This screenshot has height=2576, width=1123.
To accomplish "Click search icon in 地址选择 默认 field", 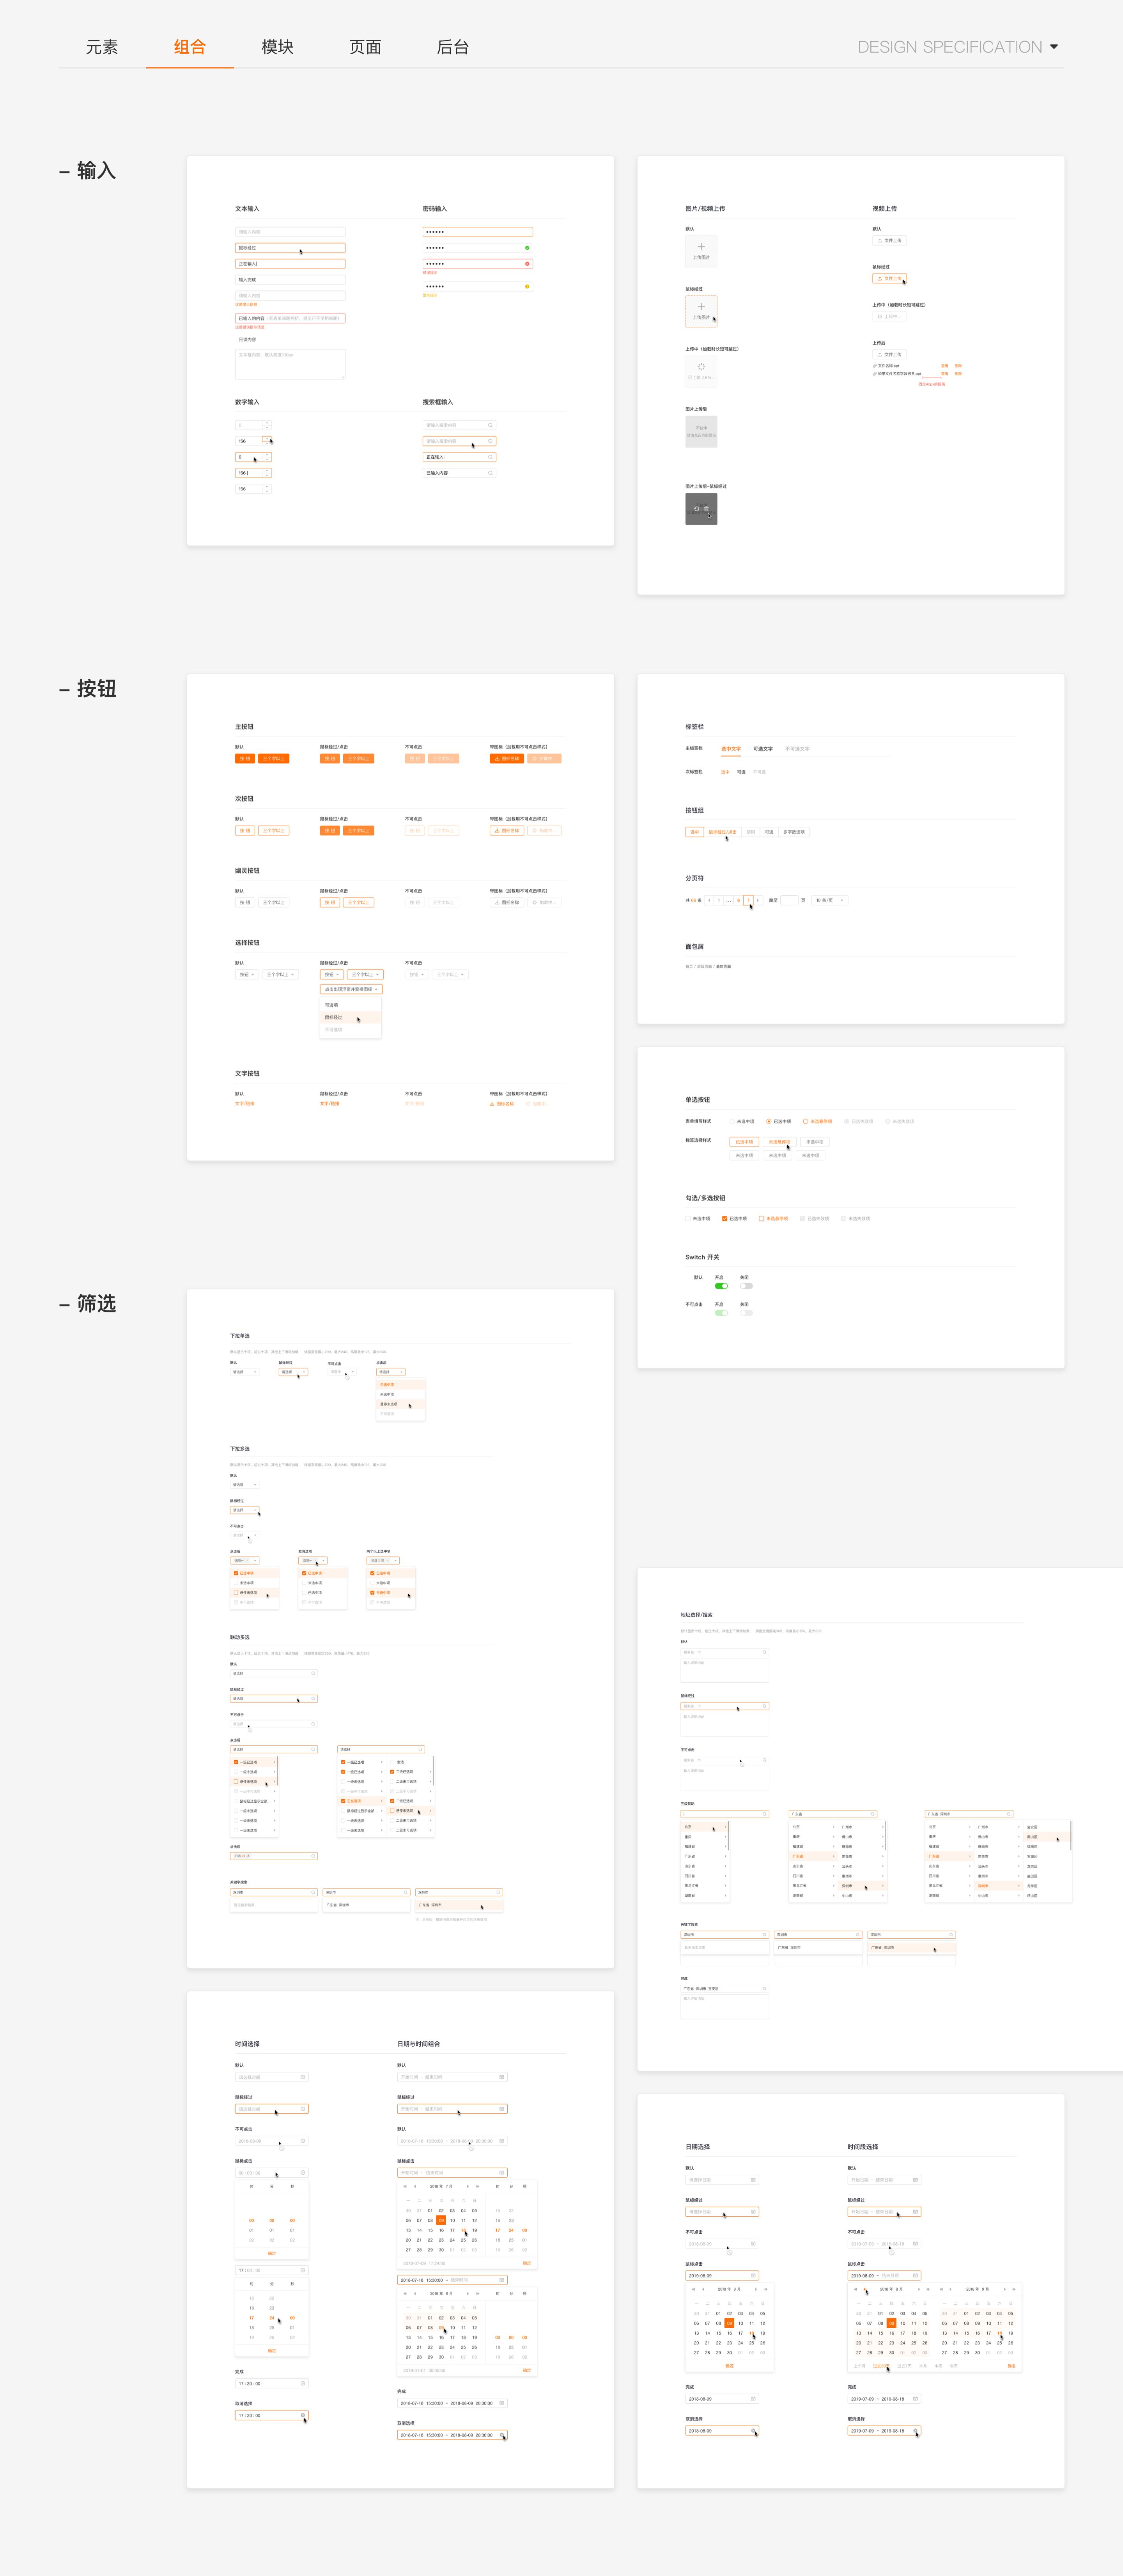I will click(764, 1652).
